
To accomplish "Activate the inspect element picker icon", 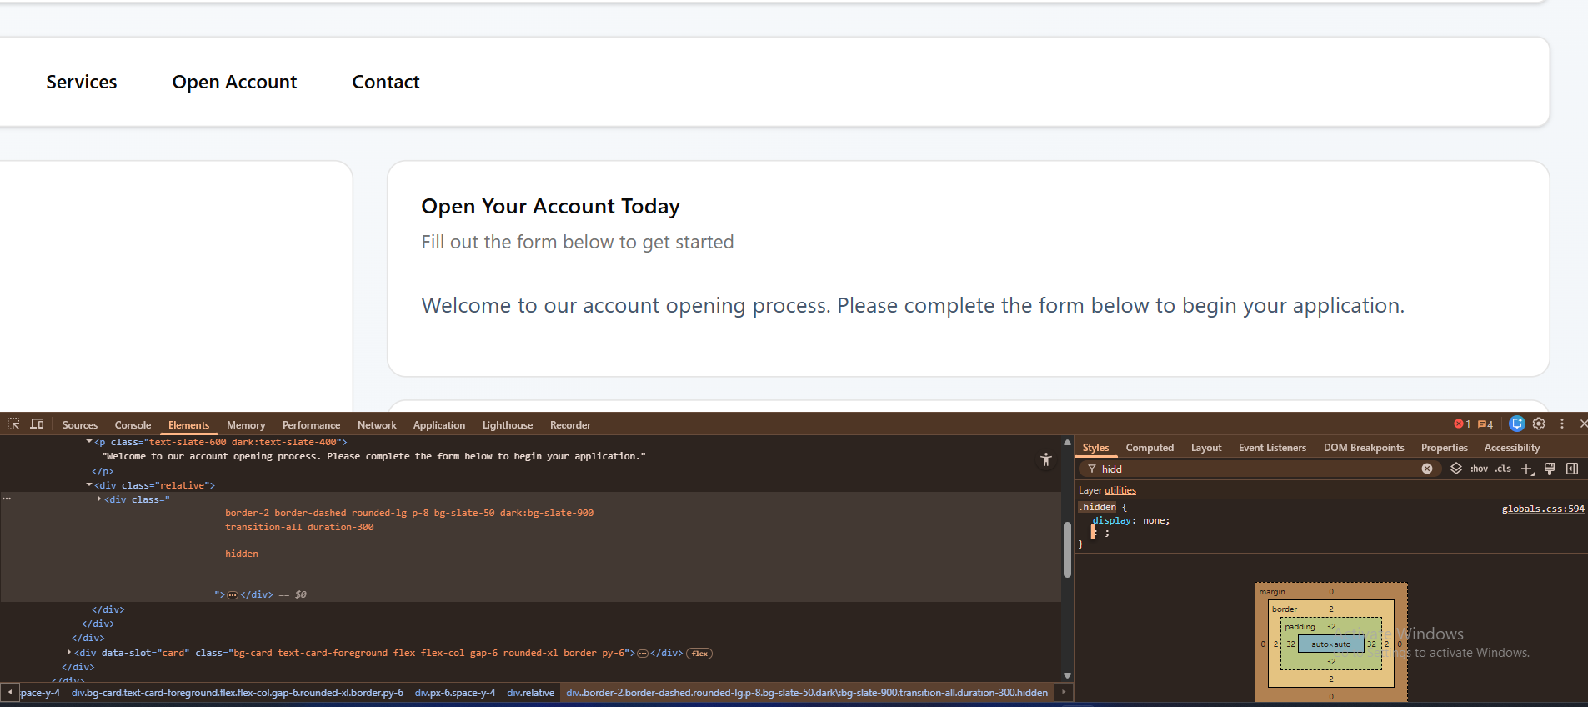I will coord(13,424).
